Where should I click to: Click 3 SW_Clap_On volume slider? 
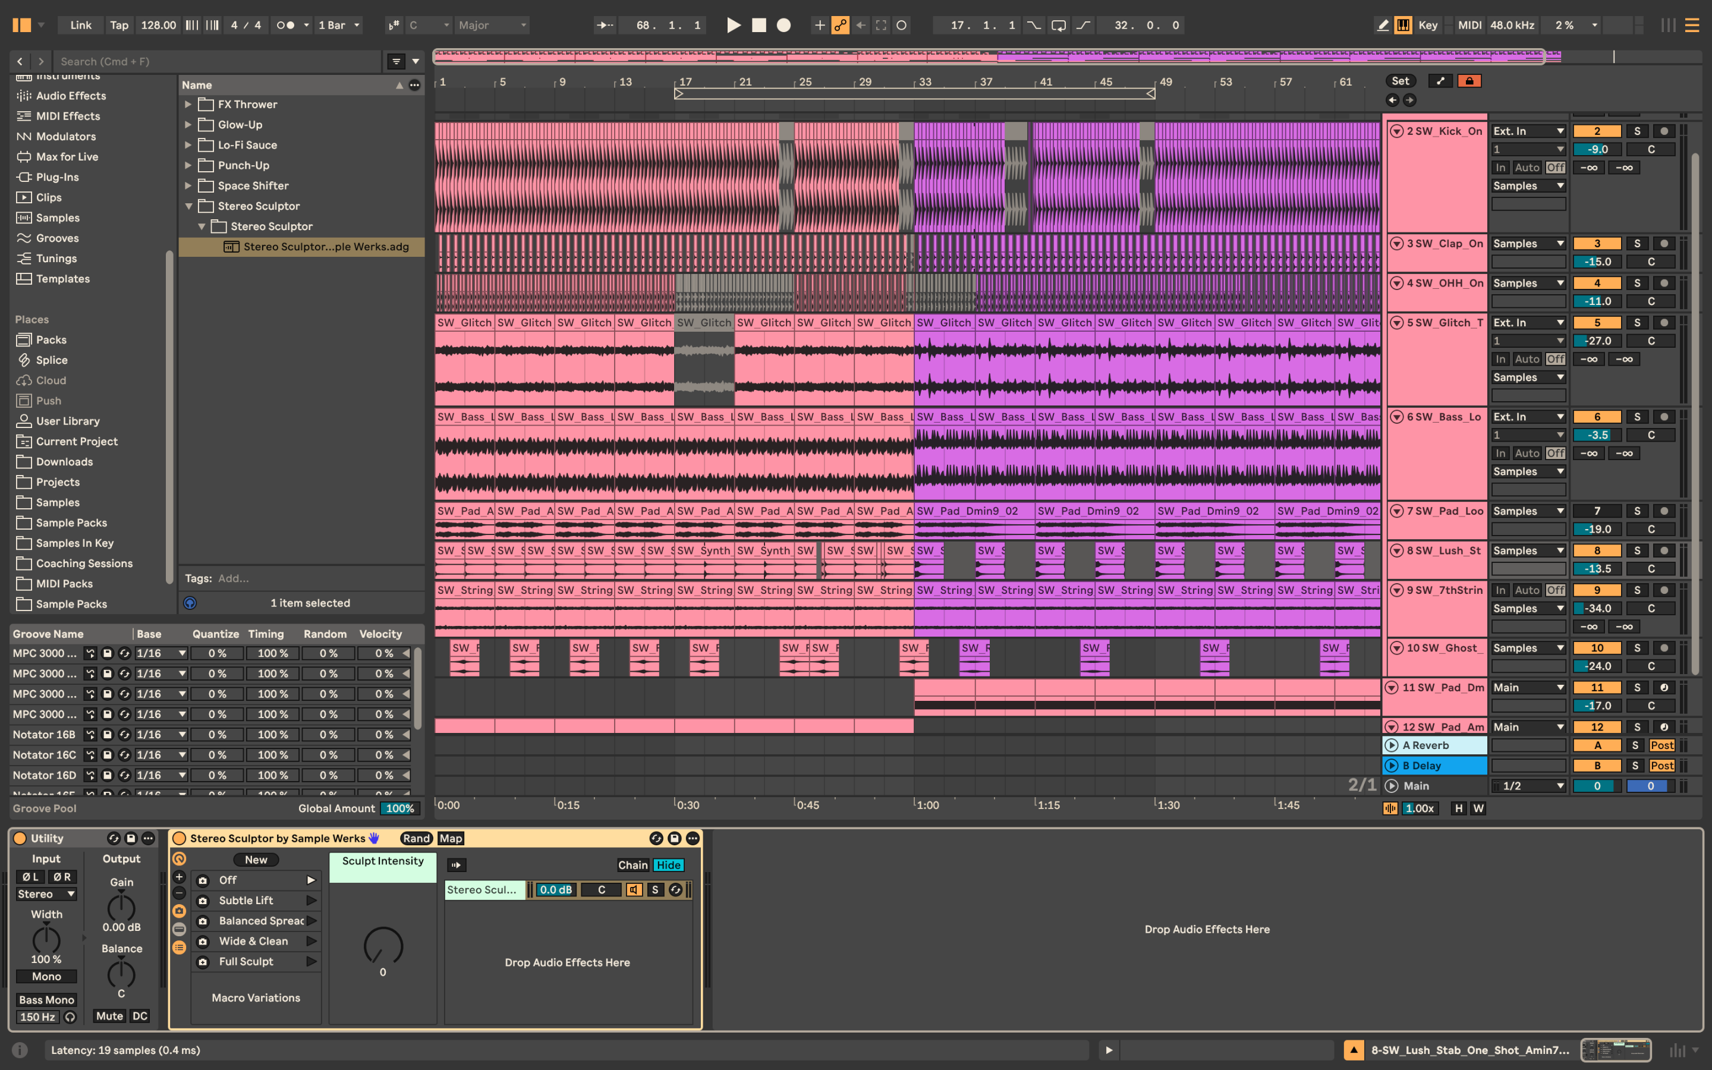tap(1597, 262)
